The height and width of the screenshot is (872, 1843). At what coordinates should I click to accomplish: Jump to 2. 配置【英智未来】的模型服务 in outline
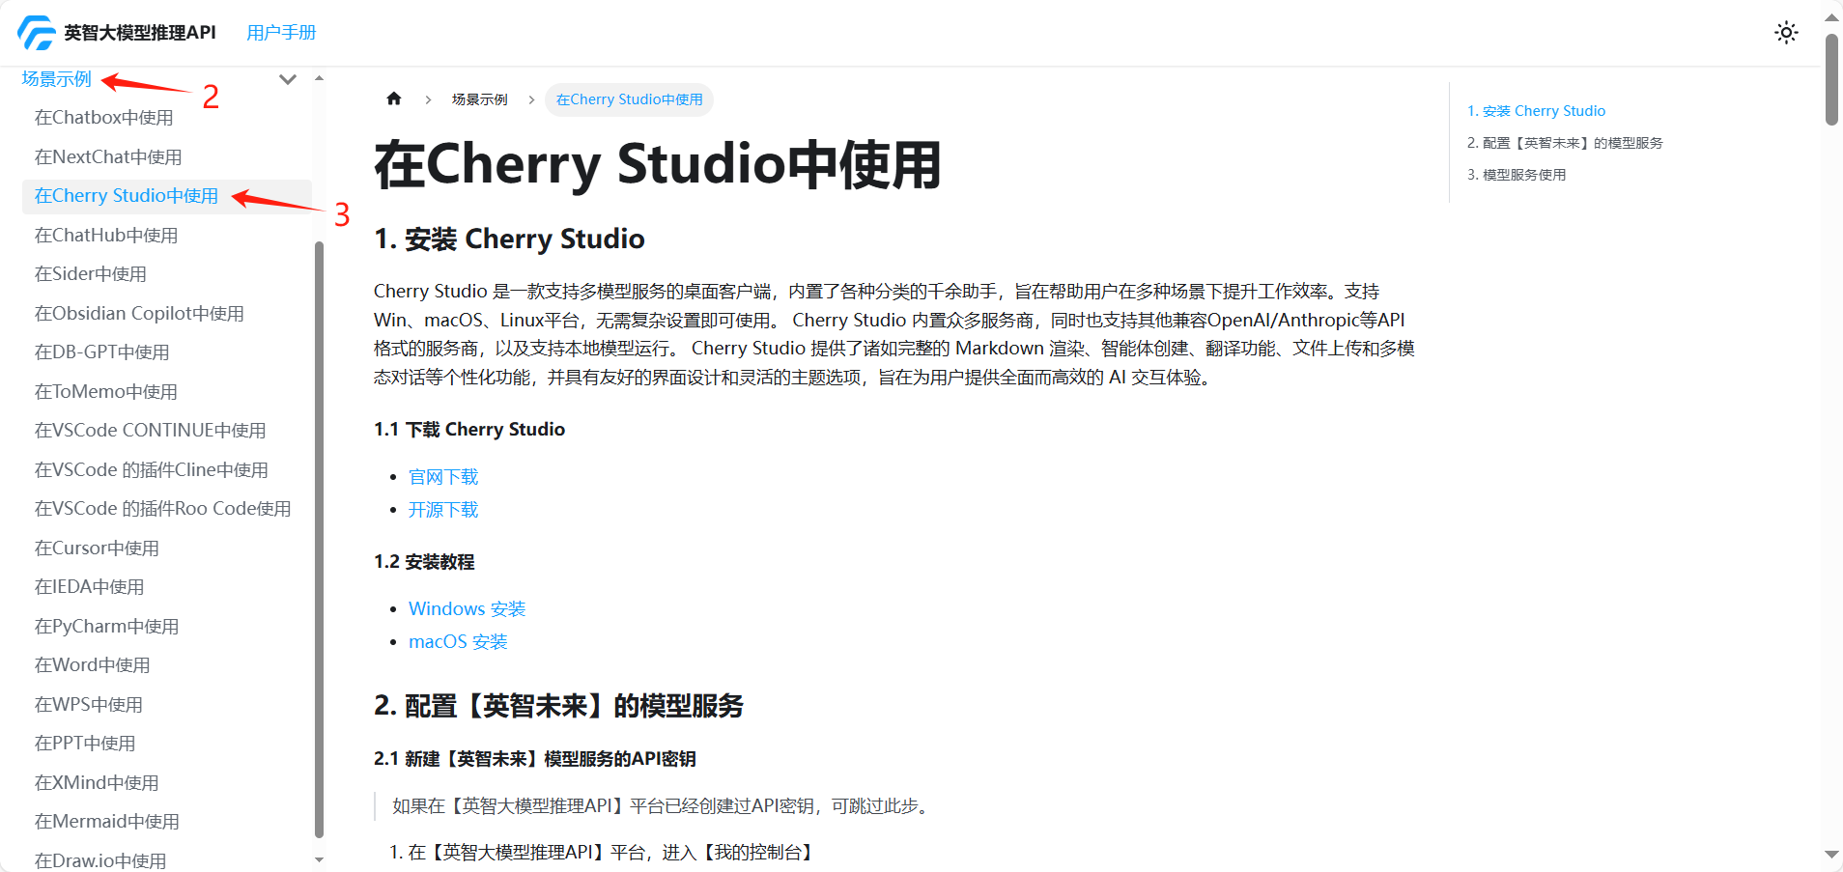(x=1565, y=143)
